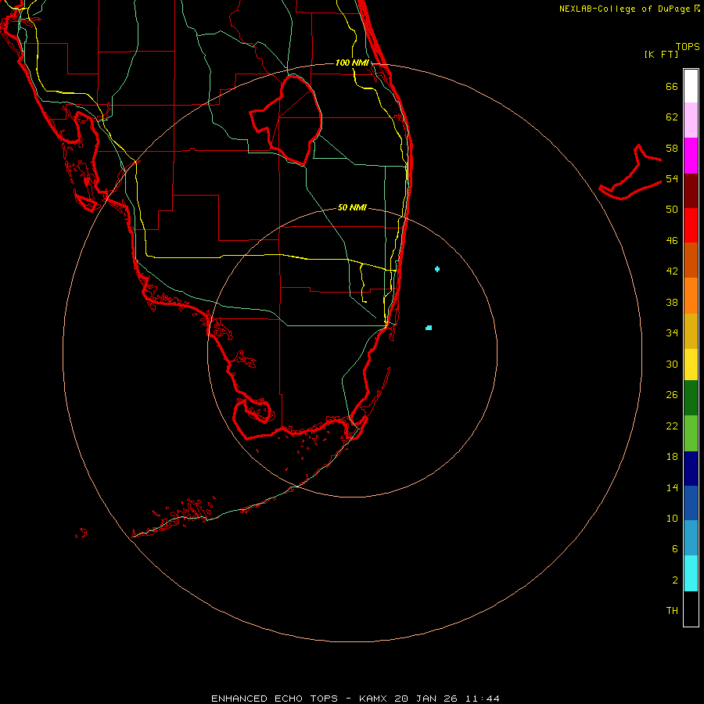Click the cyan swatch at 2
Screen dimensions: 704x704
[x=691, y=573]
